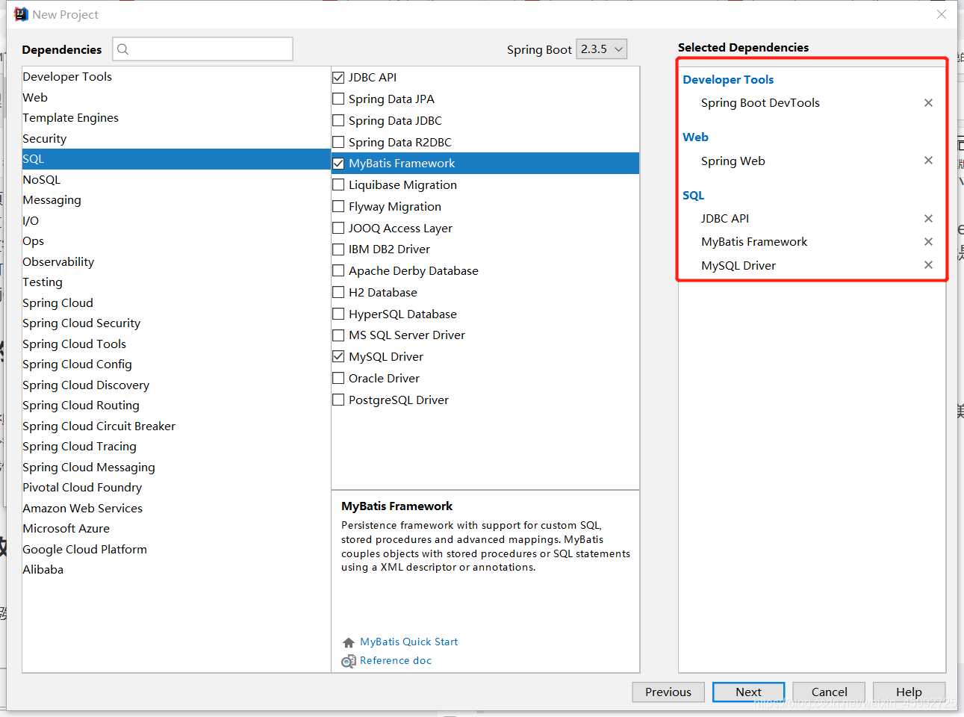Select the Messaging category
The image size is (964, 717).
(176, 200)
